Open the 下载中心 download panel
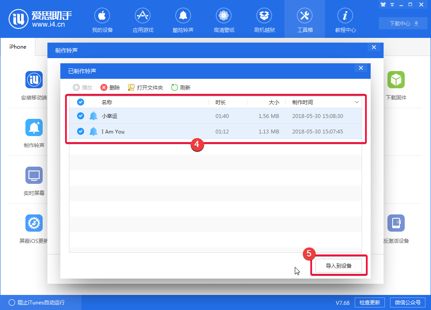431x310 pixels. 403,23
